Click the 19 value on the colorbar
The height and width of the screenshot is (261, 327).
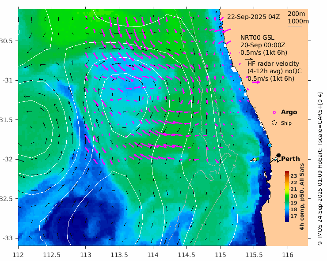[x=293, y=203]
